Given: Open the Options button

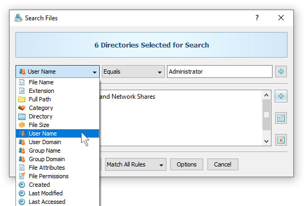Looking at the screenshot, I should pos(187,164).
